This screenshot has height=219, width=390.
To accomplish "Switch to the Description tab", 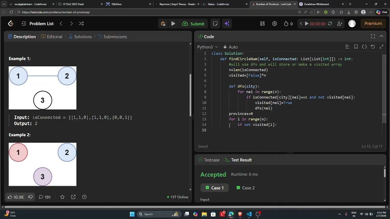I will pyautogui.click(x=22, y=36).
